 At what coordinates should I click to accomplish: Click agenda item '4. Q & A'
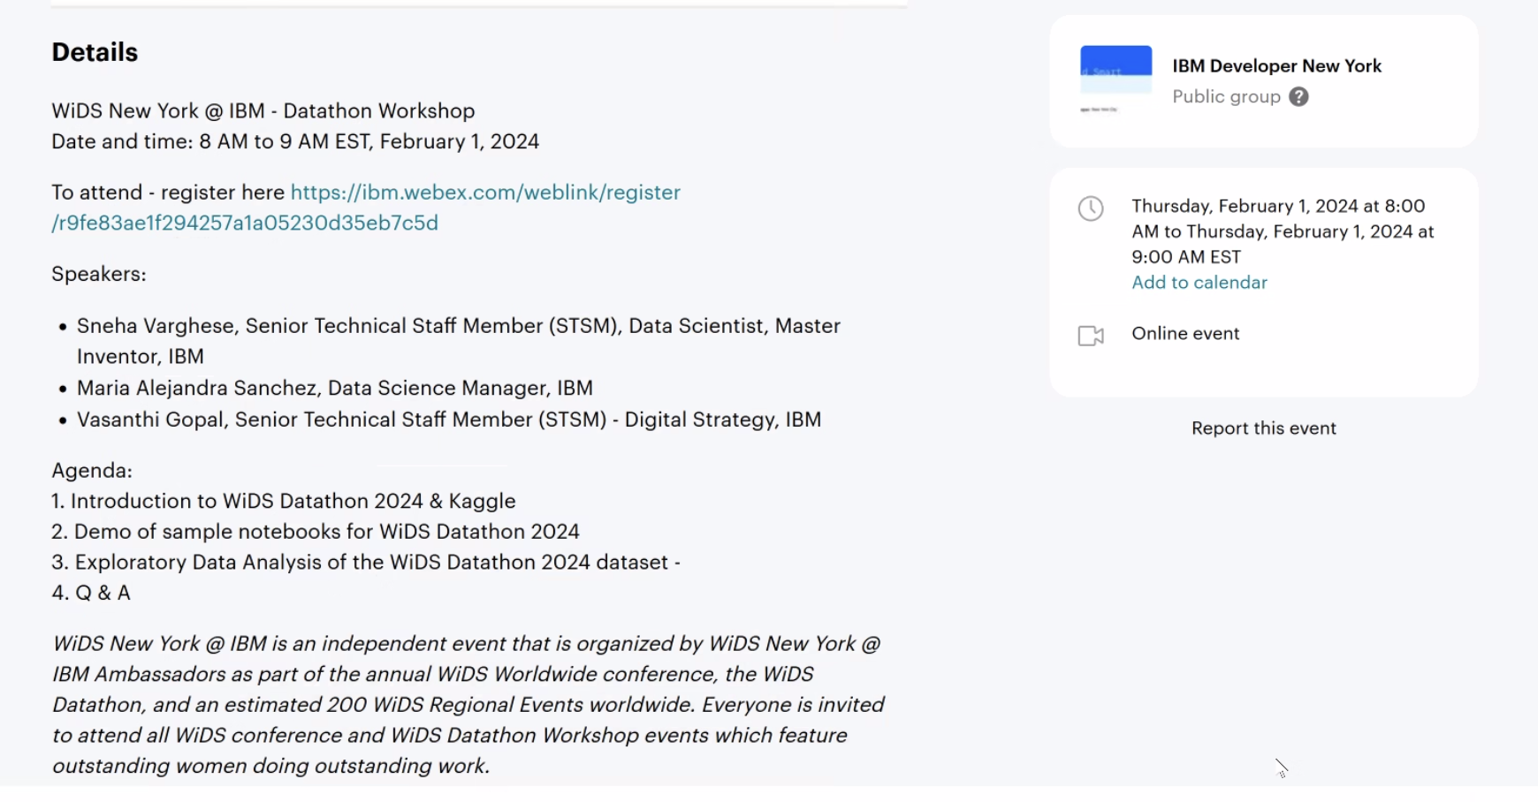[91, 593]
